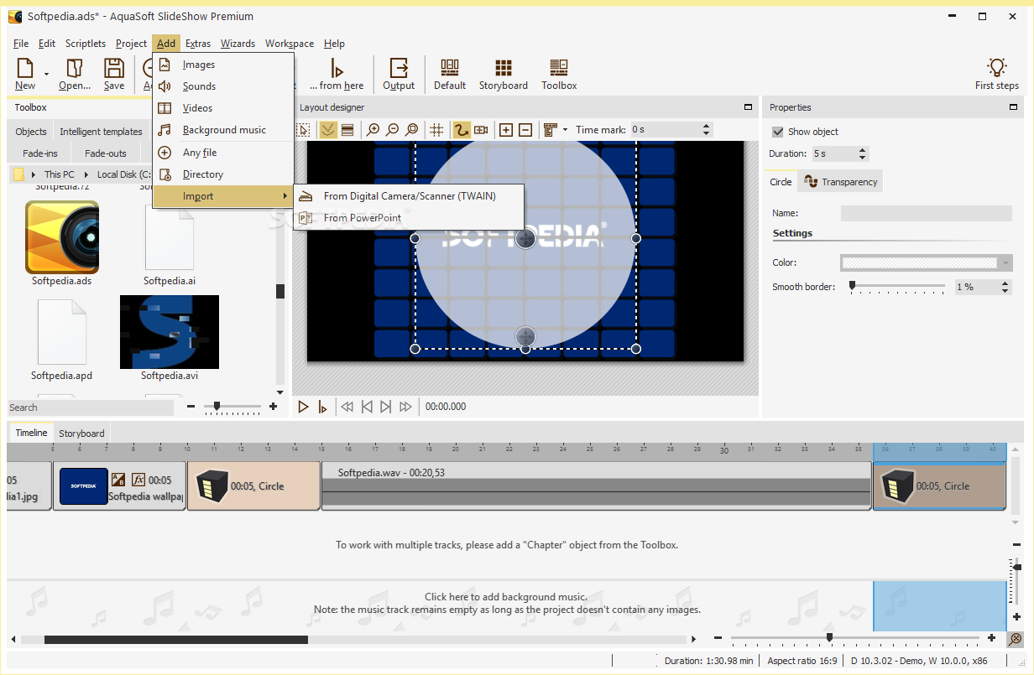Switch to the Default workspace view
The width and height of the screenshot is (1034, 675).
(450, 73)
